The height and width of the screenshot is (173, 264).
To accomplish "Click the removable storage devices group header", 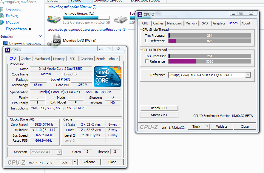I will (87, 30).
